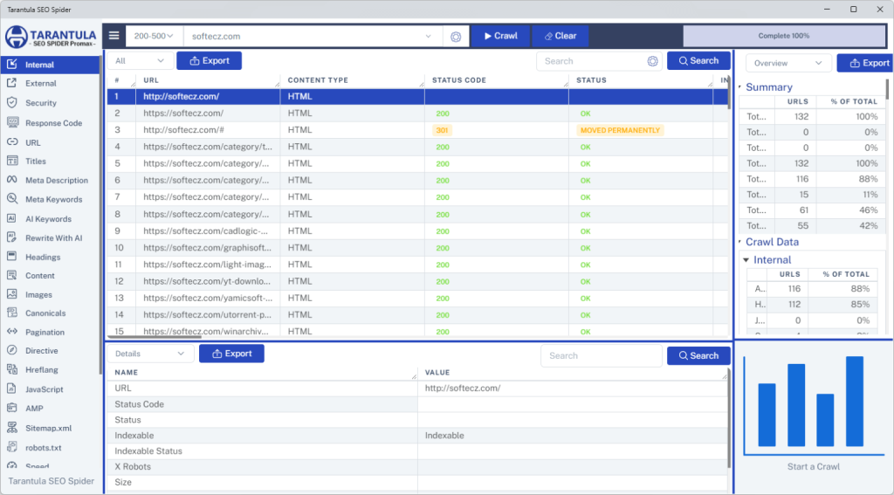Click the Directive compass icon
894x495 pixels.
click(12, 350)
